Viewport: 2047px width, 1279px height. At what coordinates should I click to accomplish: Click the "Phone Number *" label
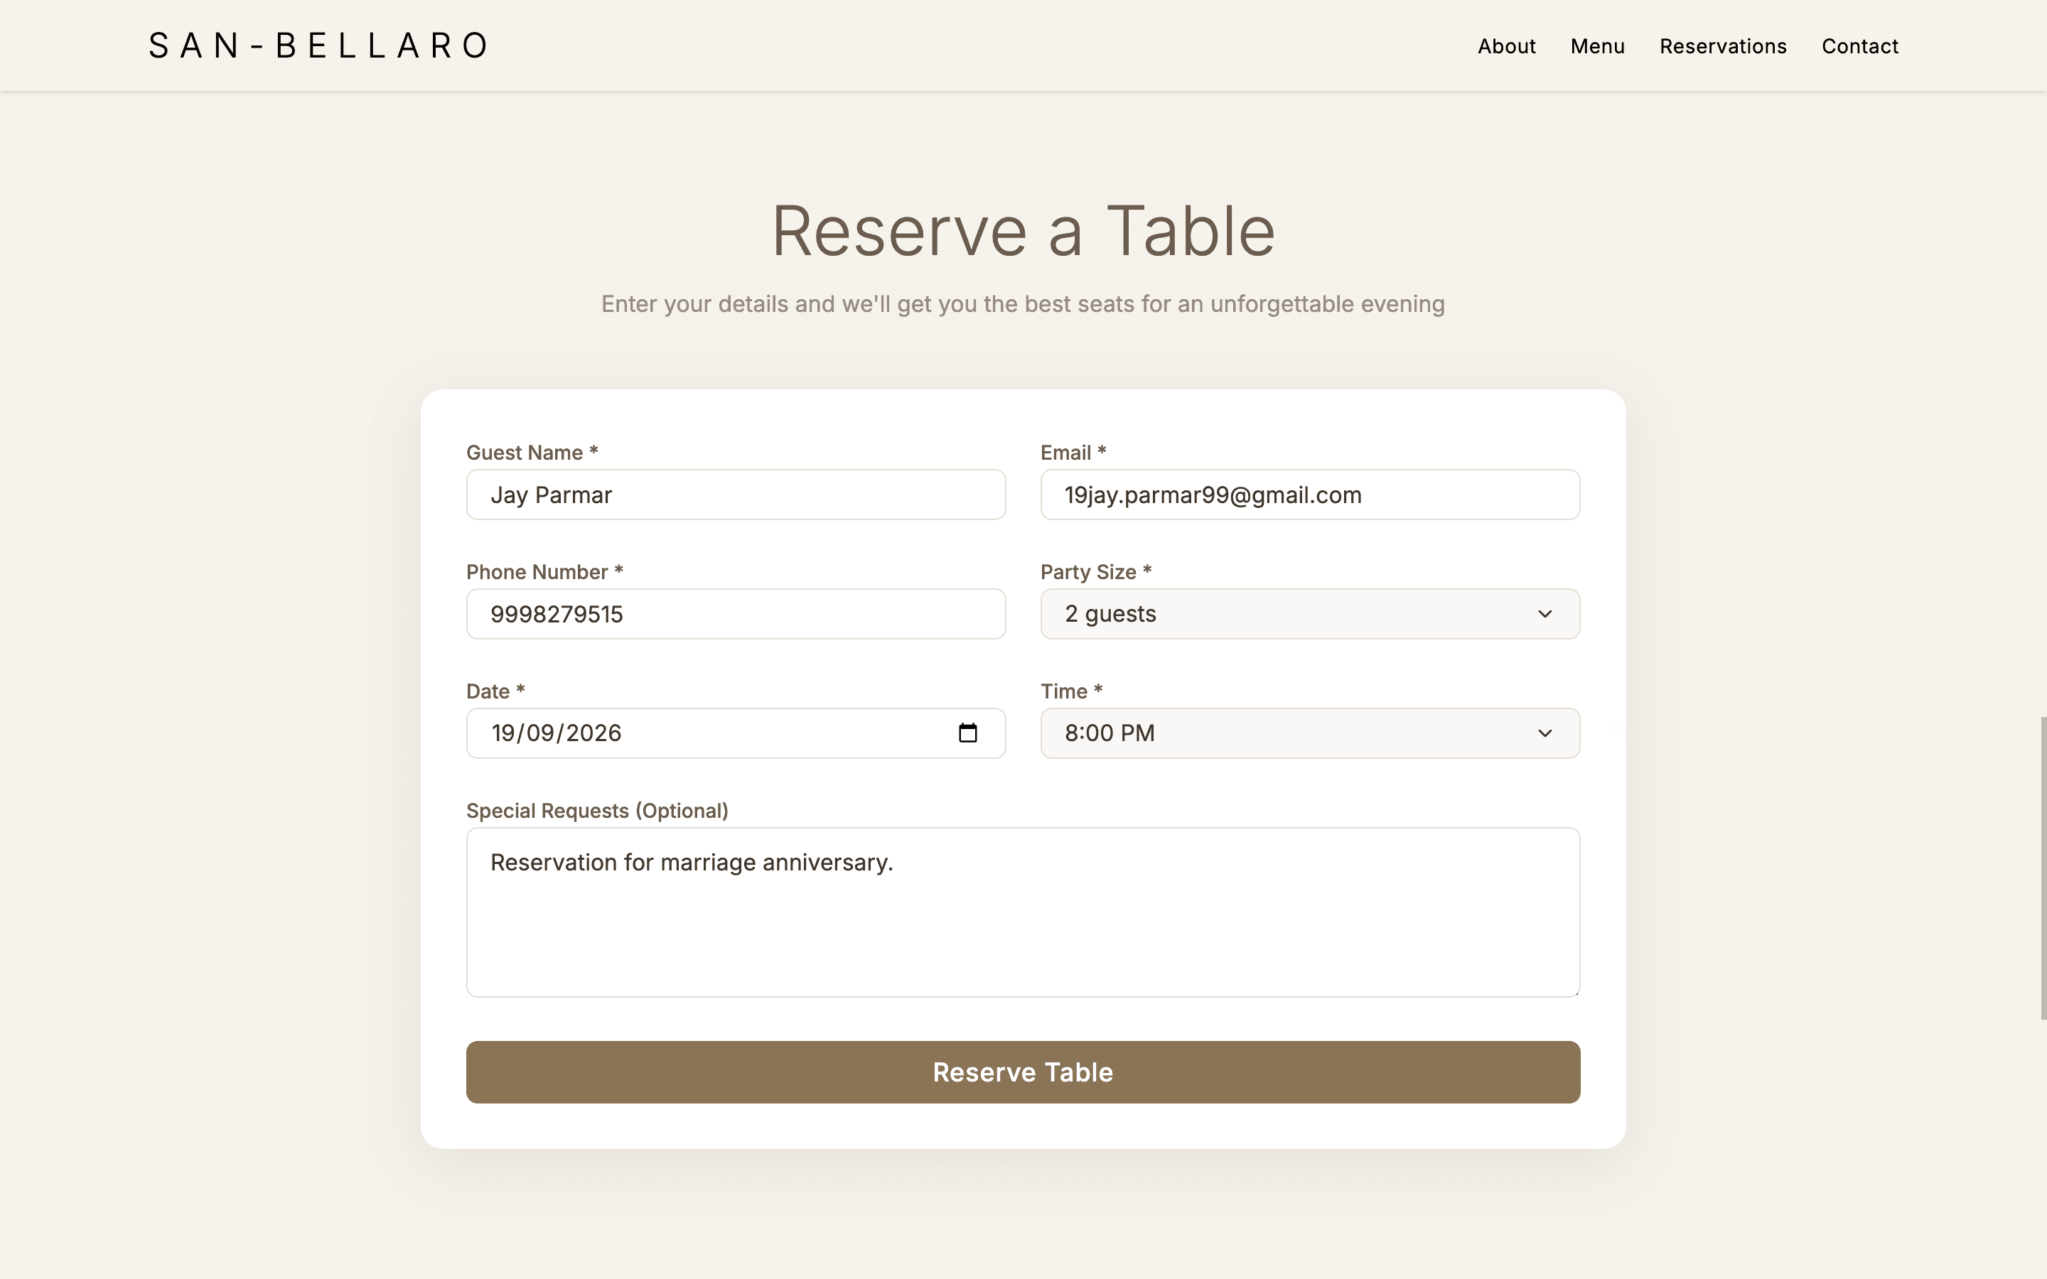(x=544, y=572)
